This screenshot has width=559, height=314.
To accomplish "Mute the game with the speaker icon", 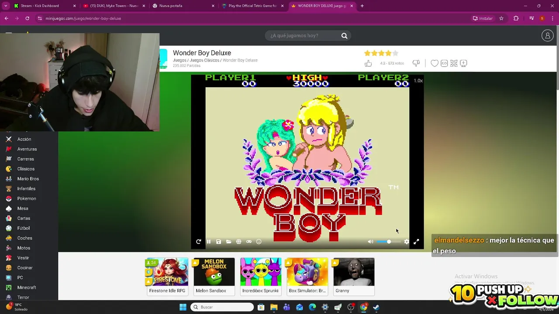I will 370,242.
